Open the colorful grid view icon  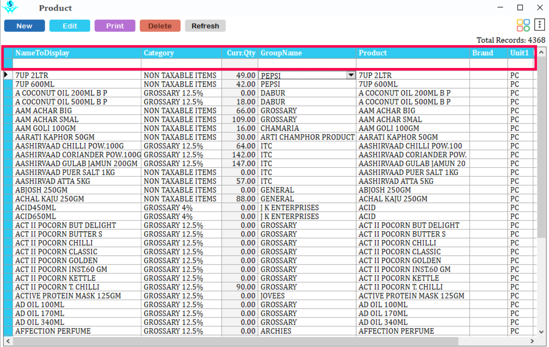click(x=523, y=25)
